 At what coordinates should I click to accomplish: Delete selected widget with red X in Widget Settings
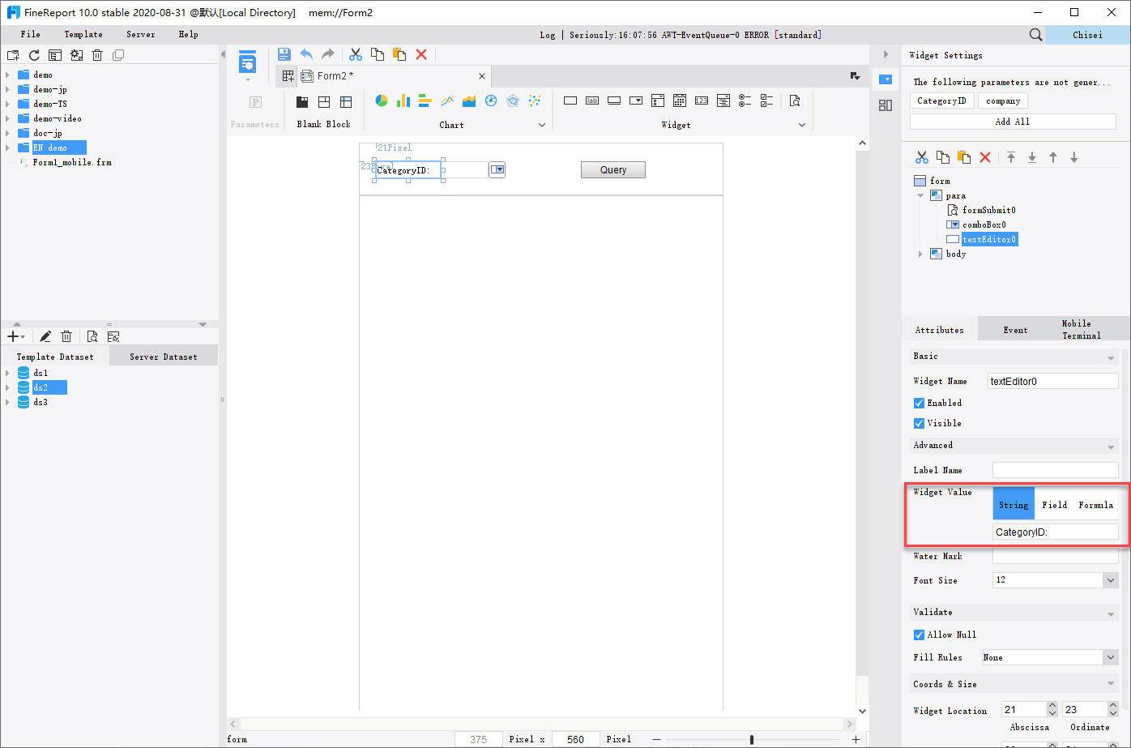985,157
